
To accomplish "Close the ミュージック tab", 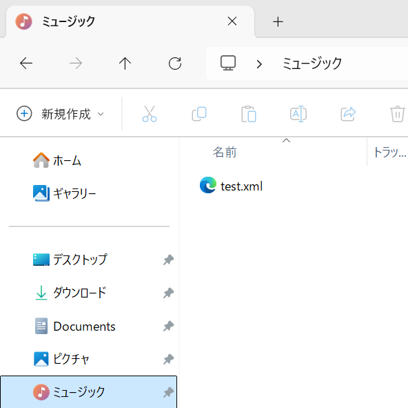I will click(232, 21).
